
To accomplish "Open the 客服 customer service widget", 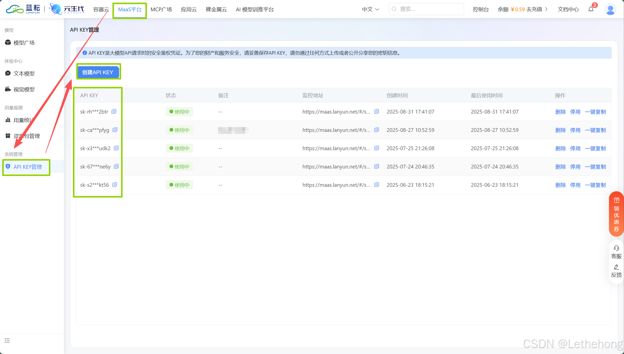I will point(616,252).
